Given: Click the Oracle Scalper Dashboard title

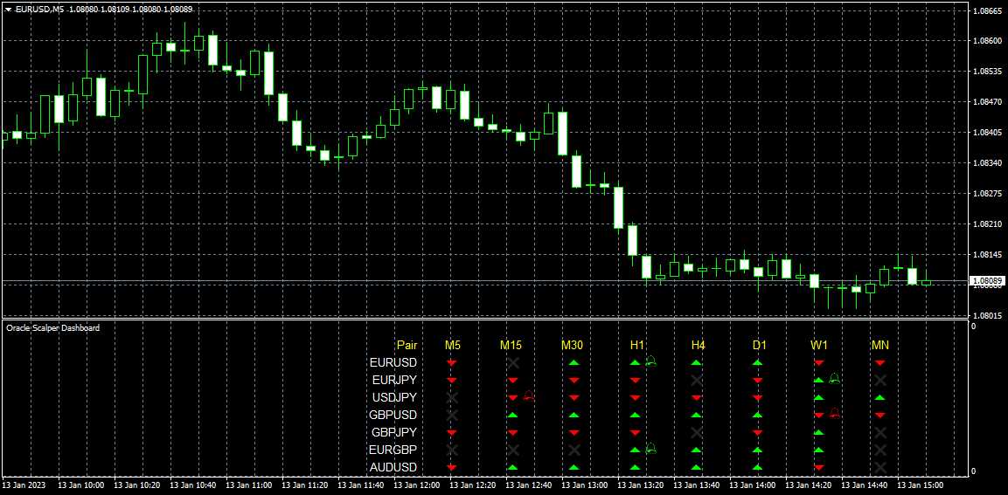Looking at the screenshot, I should pos(52,328).
